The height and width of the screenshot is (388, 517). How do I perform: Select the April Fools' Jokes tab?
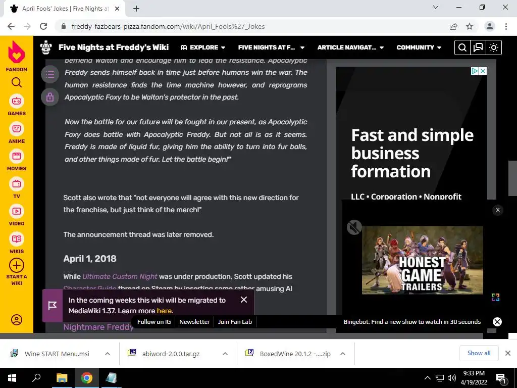pyautogui.click(x=63, y=9)
